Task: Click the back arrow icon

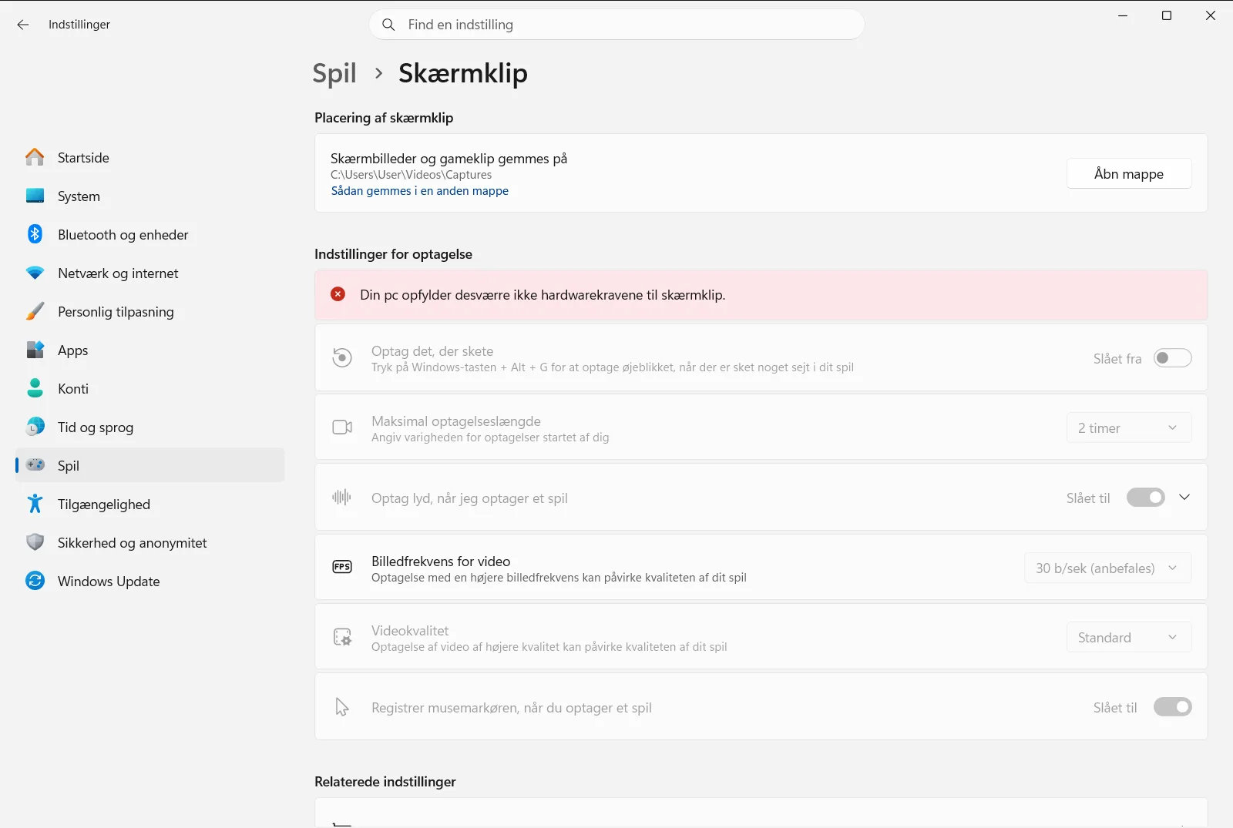Action: coord(23,25)
